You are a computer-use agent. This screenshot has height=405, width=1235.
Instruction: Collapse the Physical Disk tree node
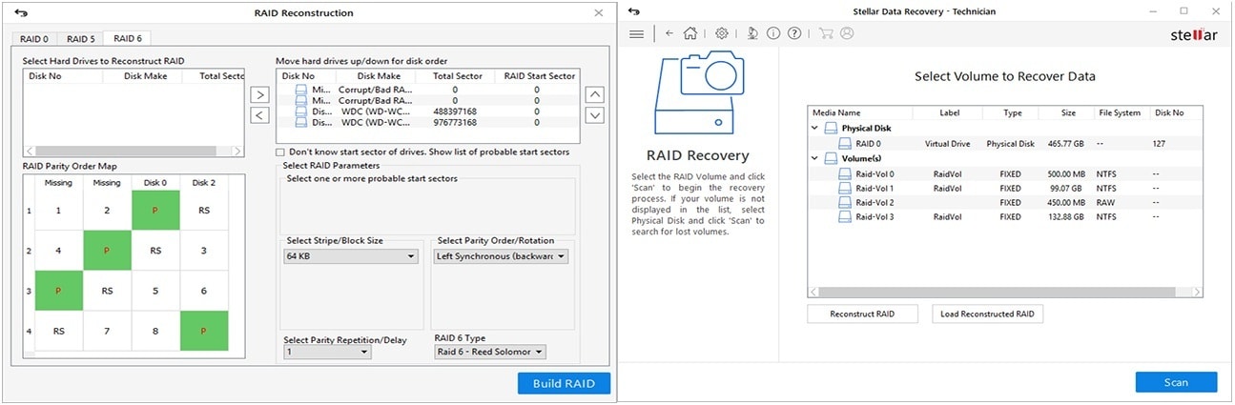pyautogui.click(x=814, y=128)
